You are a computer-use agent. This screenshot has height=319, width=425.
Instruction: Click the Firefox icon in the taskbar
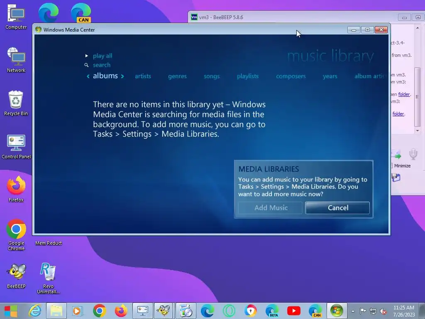coord(121,311)
